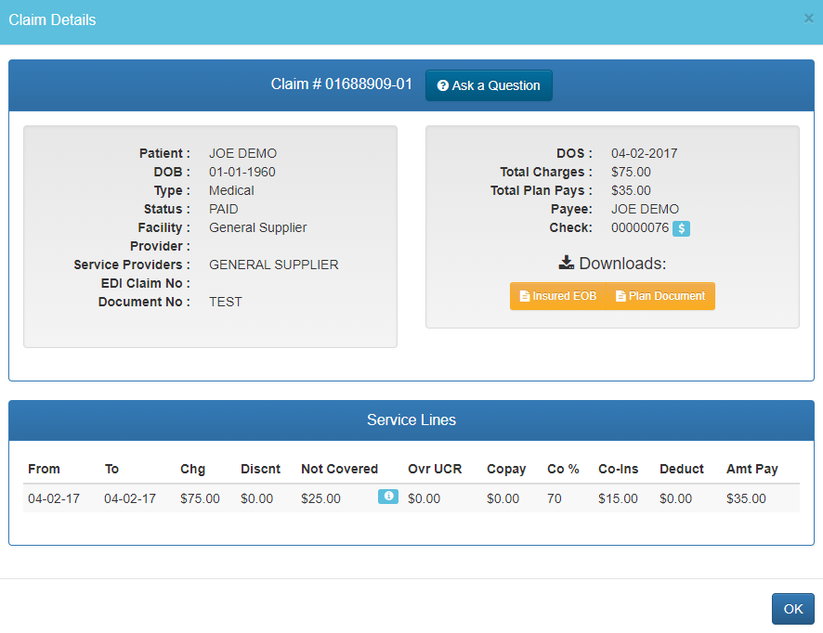Select check number 00000076
This screenshot has width=823, height=633.
point(640,227)
